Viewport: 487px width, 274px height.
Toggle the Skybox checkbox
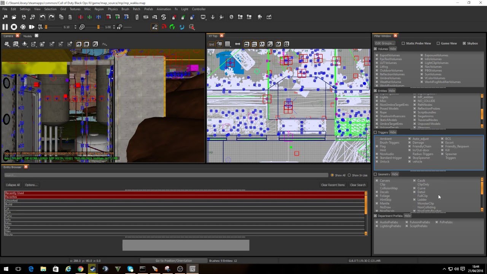tap(464, 43)
